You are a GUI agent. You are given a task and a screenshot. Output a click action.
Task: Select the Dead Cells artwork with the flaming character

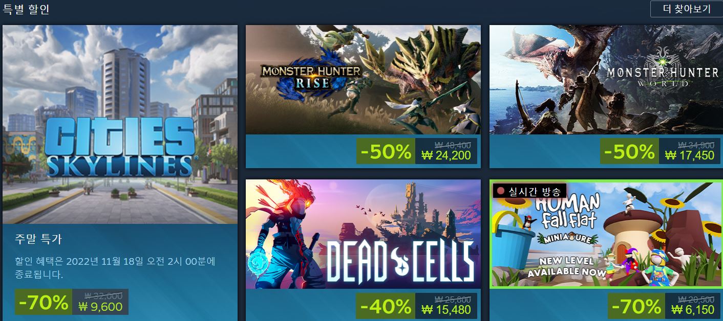click(x=363, y=234)
